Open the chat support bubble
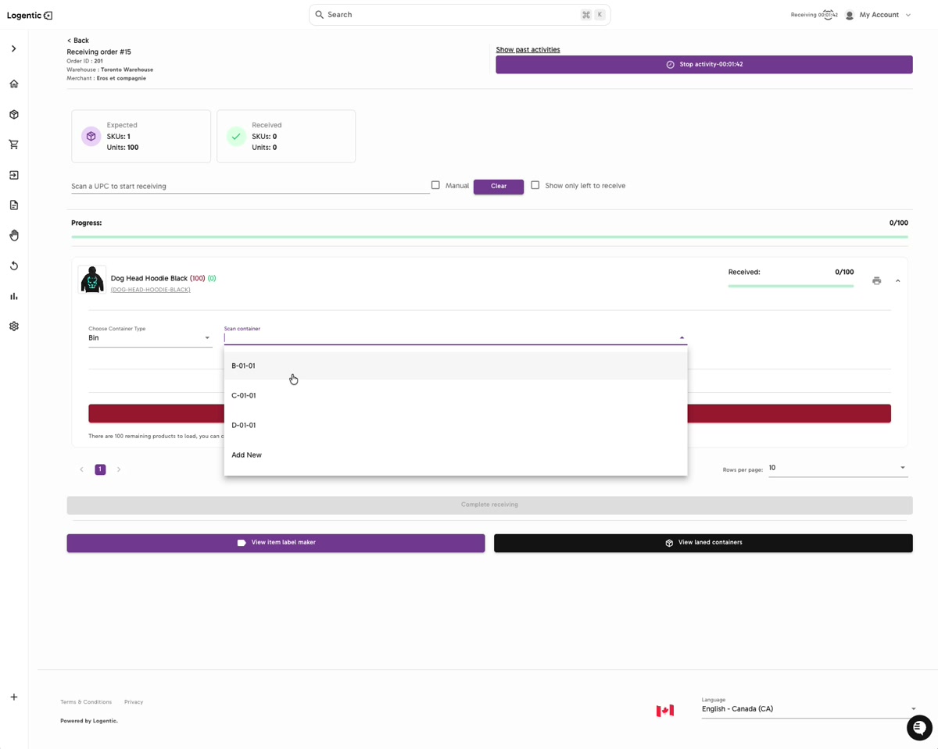 919,728
